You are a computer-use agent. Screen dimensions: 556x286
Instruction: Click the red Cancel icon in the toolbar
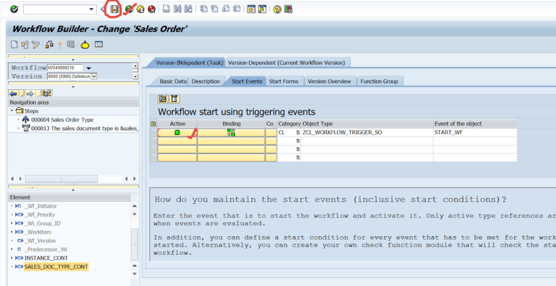click(x=152, y=9)
